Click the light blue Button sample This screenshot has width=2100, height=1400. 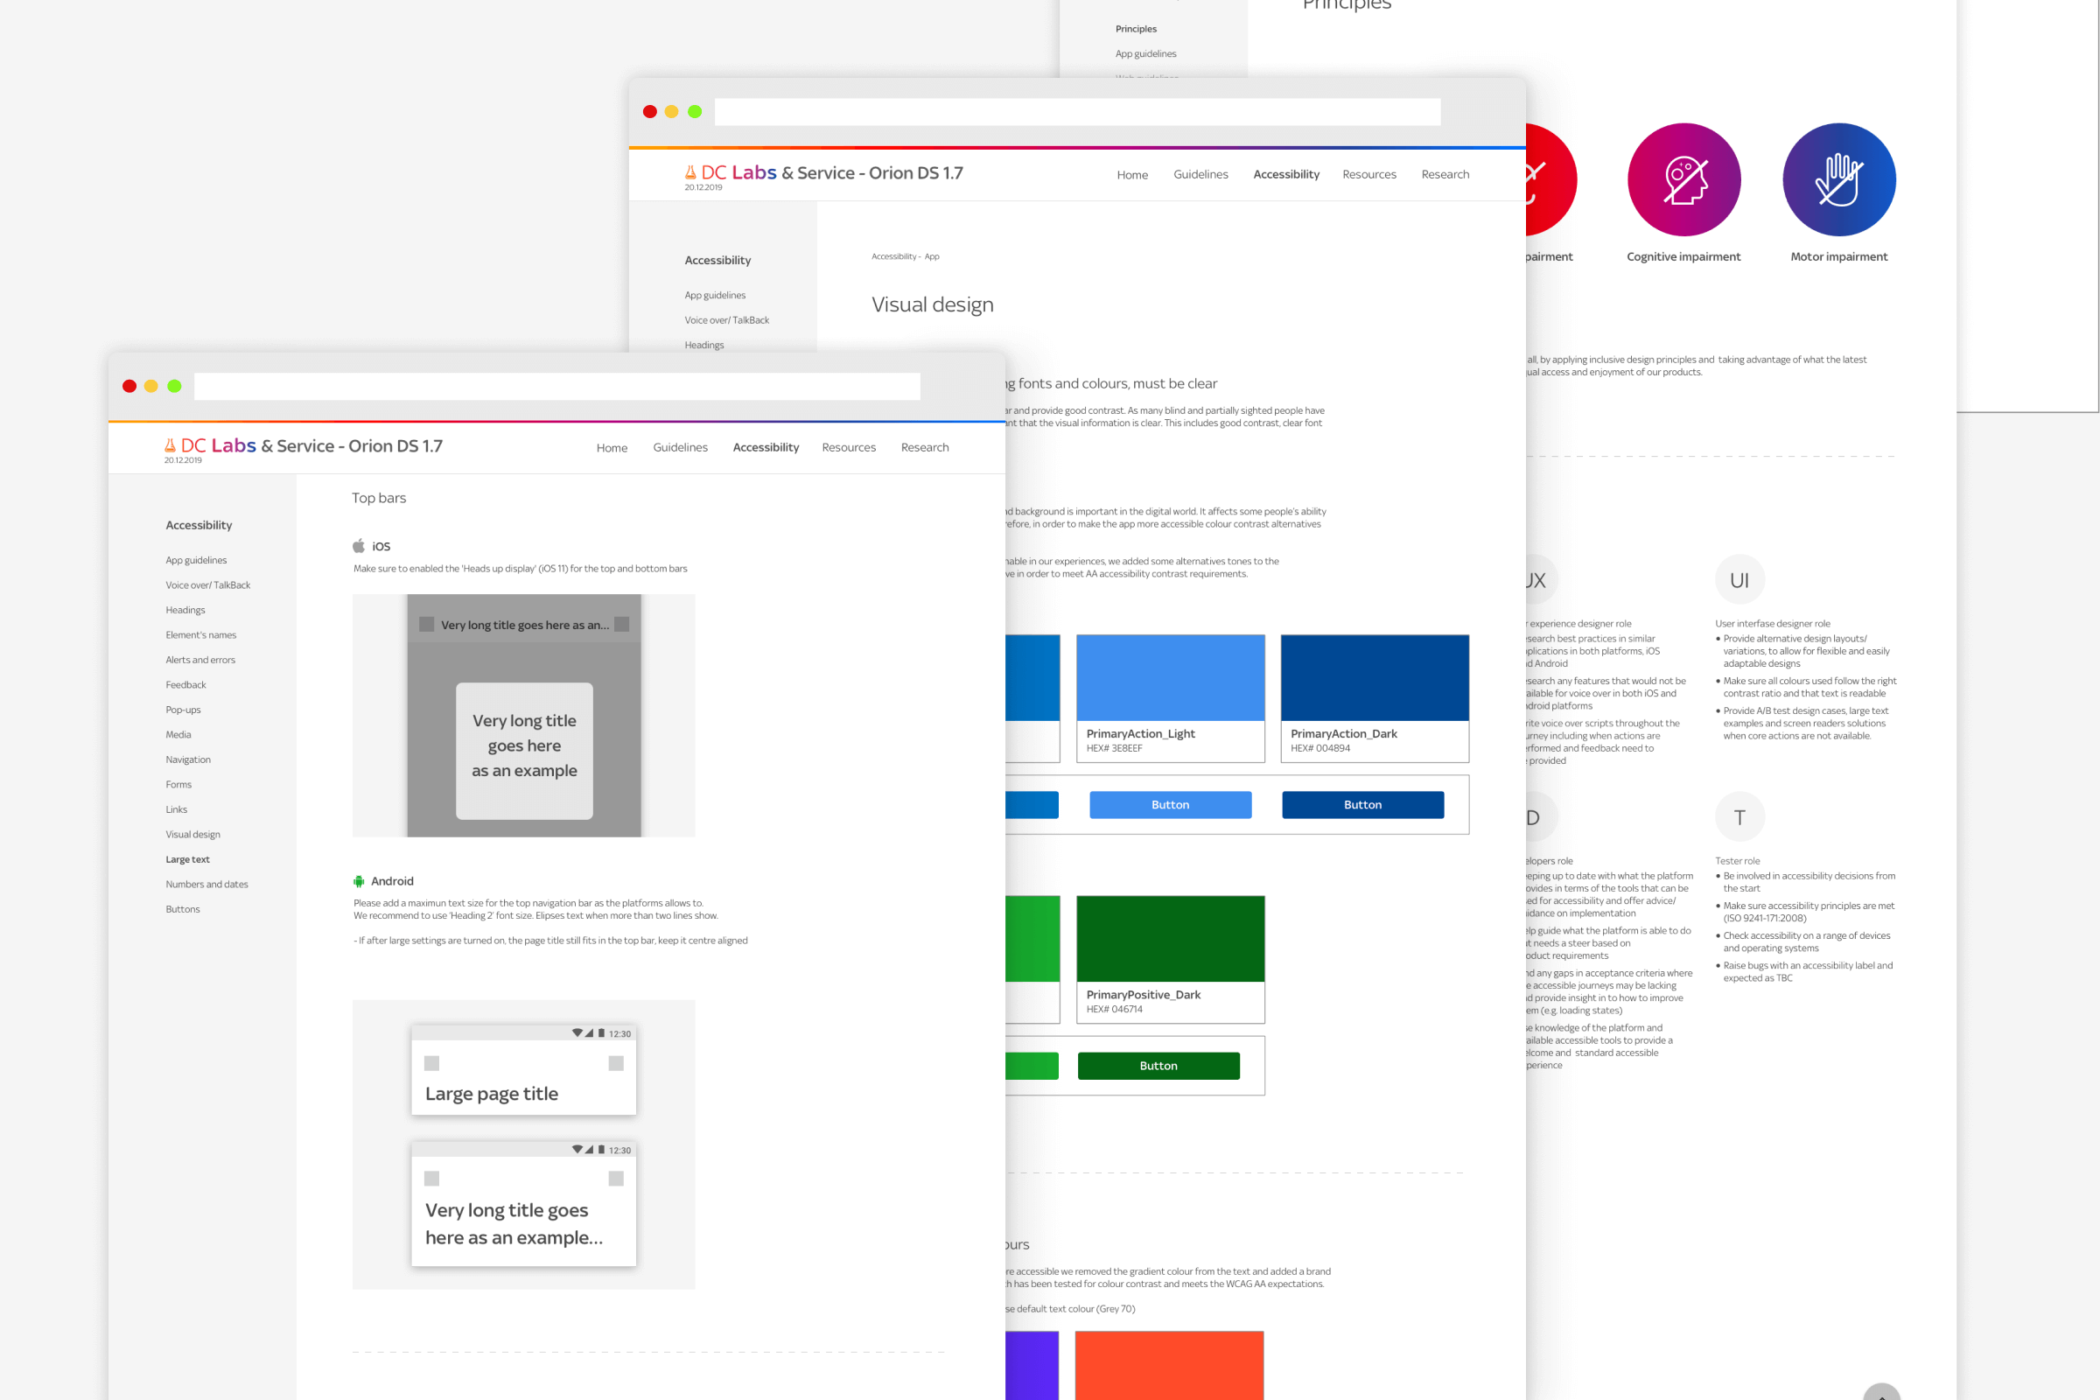1170,804
